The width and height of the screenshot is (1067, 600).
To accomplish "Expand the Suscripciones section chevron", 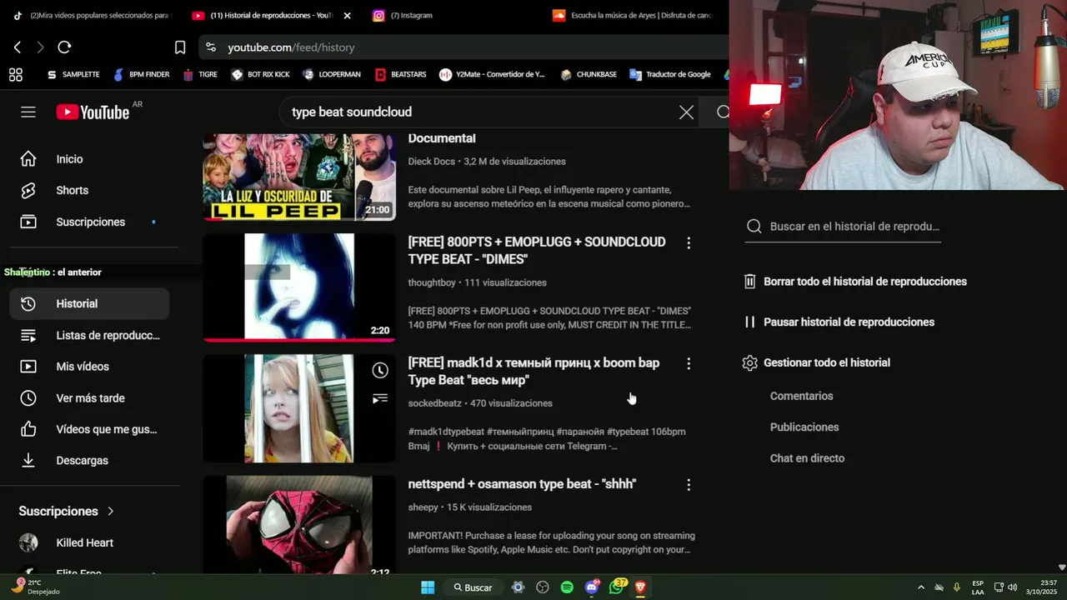I will (110, 511).
